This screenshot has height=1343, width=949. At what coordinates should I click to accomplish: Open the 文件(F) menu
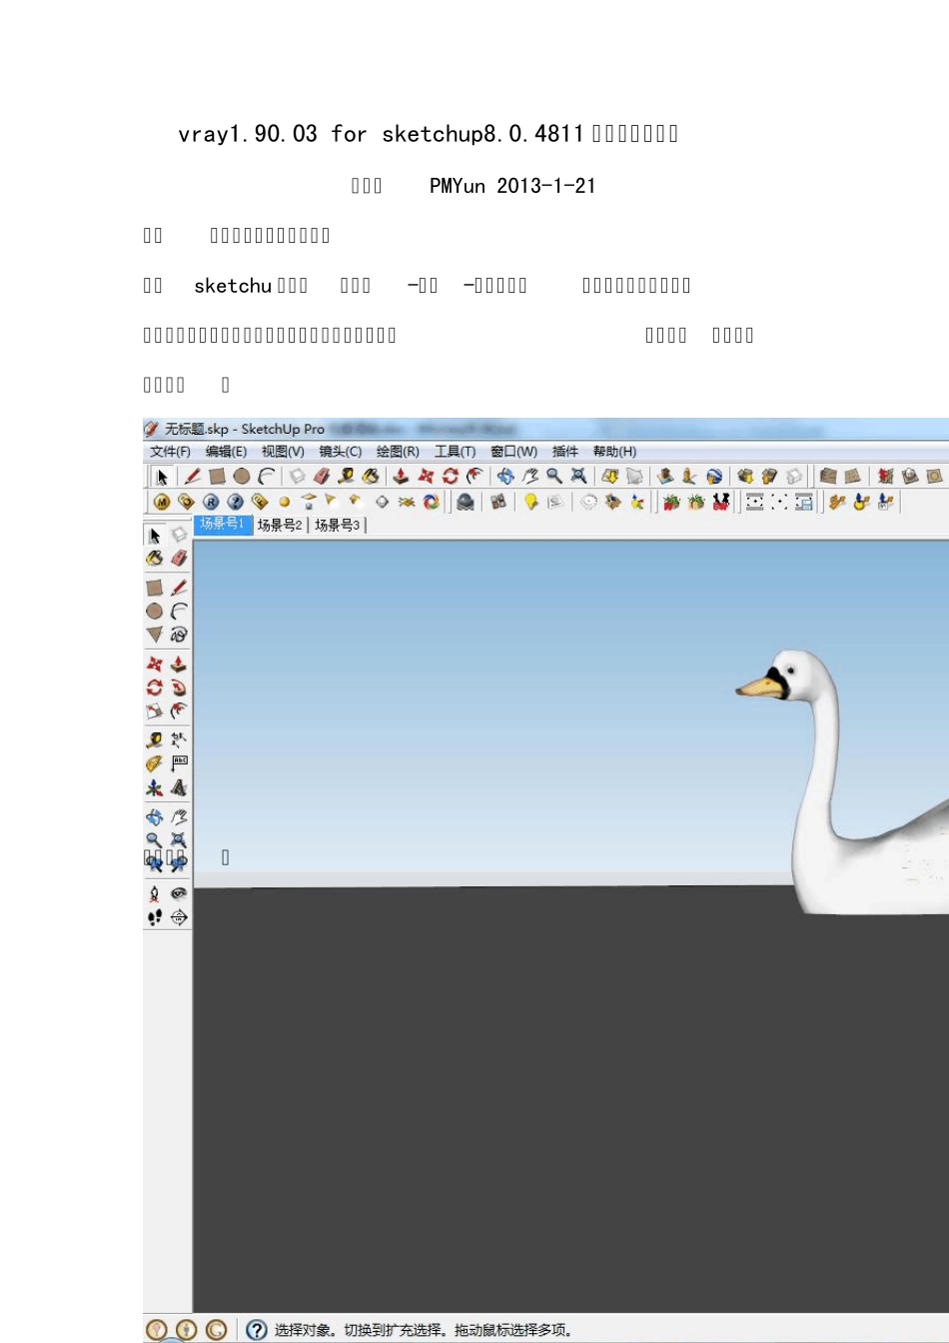pos(170,452)
